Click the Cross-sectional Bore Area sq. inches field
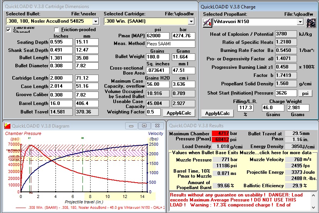Image resolution: width=319 pixels, height=213 pixels. (158, 70)
